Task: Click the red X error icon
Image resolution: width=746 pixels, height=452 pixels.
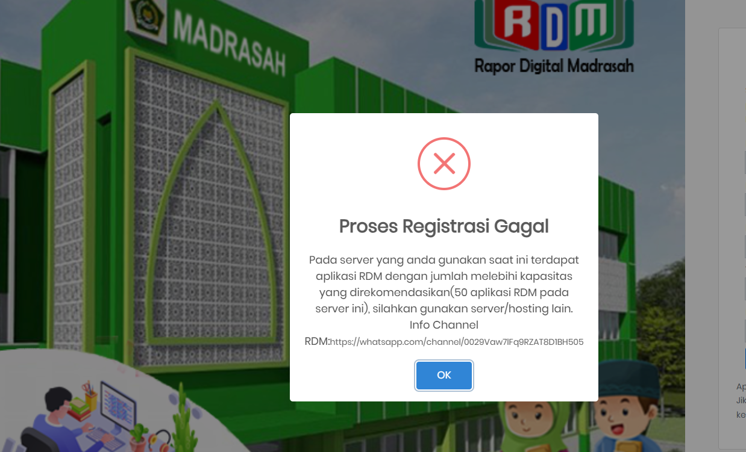Action: pos(444,164)
